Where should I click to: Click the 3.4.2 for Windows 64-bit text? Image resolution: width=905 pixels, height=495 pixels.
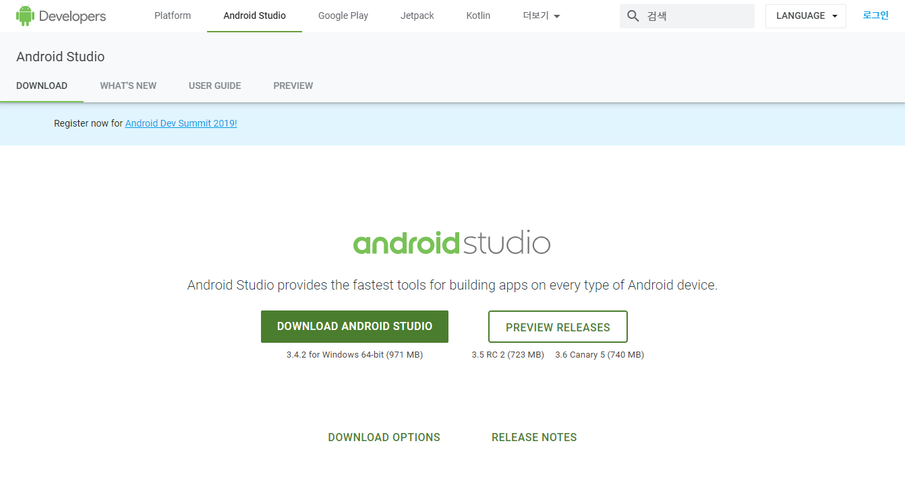(355, 355)
